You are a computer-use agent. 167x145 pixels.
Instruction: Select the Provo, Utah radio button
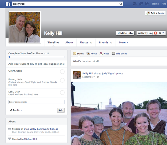click(62, 80)
